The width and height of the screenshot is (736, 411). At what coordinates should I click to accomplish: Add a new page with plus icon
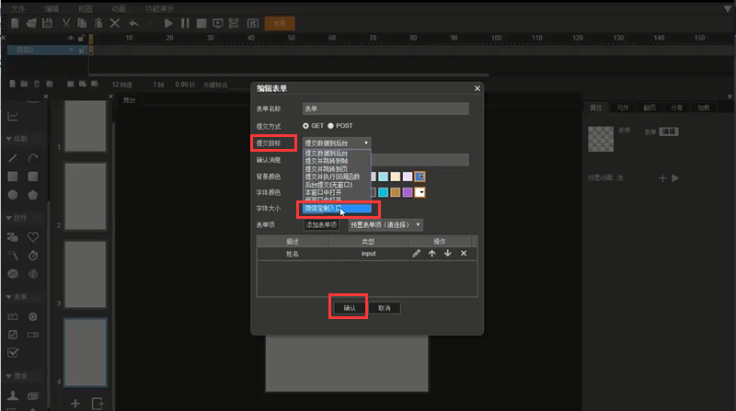(x=75, y=404)
